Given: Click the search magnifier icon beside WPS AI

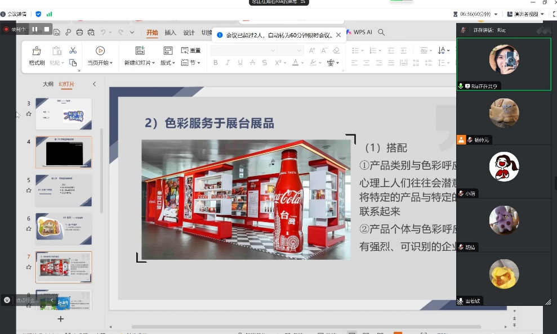Looking at the screenshot, I should tap(381, 32).
